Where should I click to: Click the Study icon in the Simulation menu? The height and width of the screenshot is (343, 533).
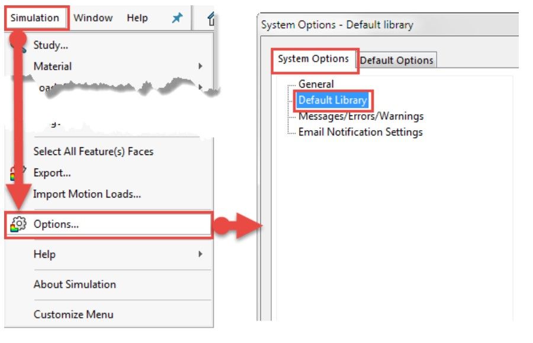18,45
